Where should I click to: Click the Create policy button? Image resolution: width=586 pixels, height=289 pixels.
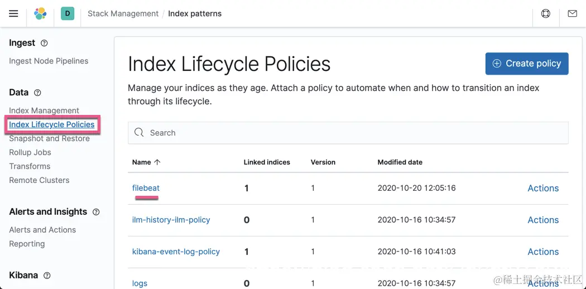(527, 64)
